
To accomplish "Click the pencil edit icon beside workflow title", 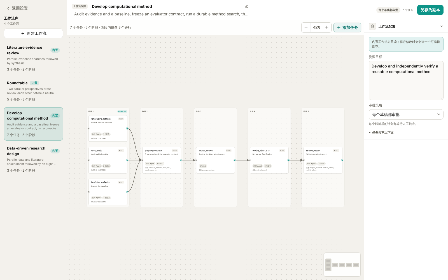I will pyautogui.click(x=247, y=6).
